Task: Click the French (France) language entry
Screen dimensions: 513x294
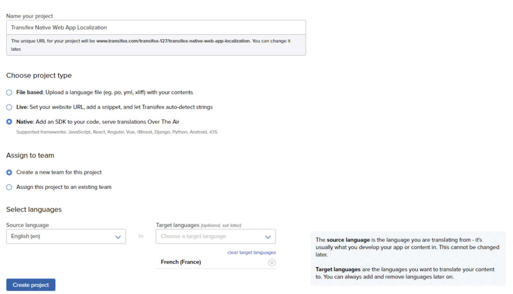Action: coord(181,262)
